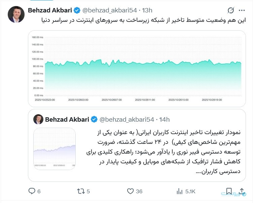Open Behzad Akbari's profile picture on main post

[16, 14]
